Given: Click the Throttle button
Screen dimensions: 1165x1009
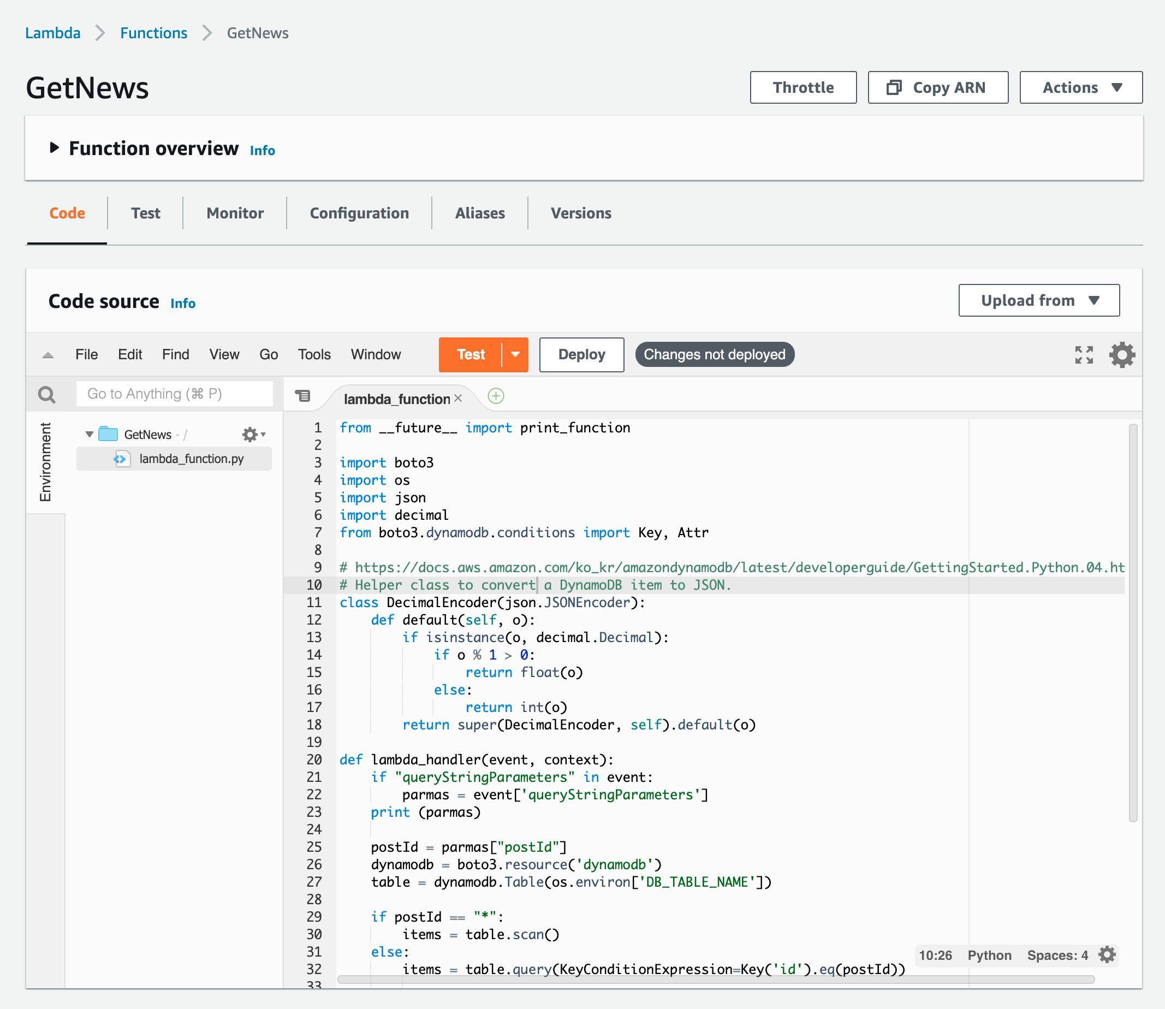Looking at the screenshot, I should pos(803,87).
